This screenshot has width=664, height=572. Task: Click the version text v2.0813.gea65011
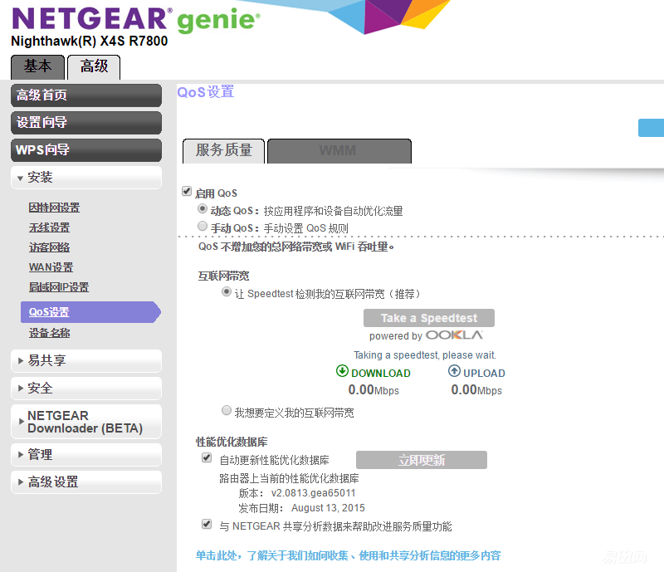click(314, 493)
